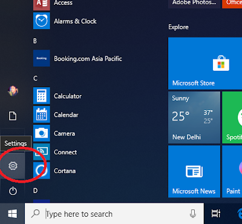Launch Edge from the taskbar
The image size is (242, 224).
click(x=240, y=214)
